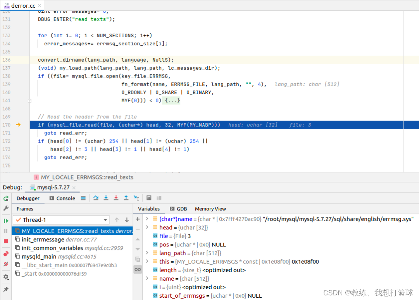Image resolution: width=419 pixels, height=300 pixels.
Task: Stop the debug session with red square
Action: pyautogui.click(x=6, y=241)
